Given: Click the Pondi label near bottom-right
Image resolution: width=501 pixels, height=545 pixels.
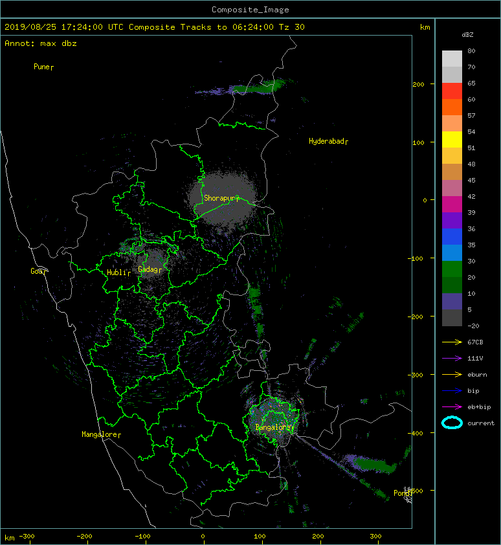Looking at the screenshot, I should 403,493.
